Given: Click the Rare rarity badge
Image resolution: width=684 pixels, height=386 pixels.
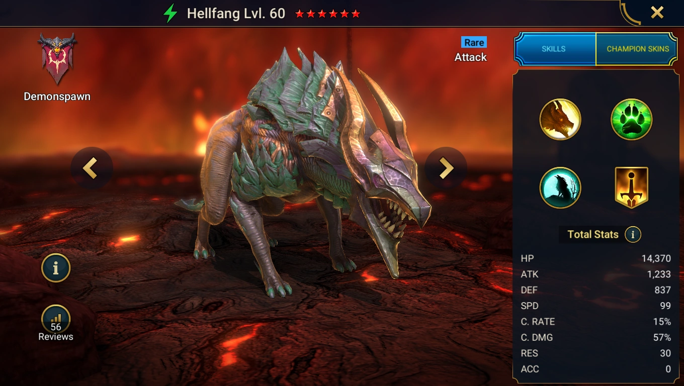Looking at the screenshot, I should pyautogui.click(x=474, y=42).
